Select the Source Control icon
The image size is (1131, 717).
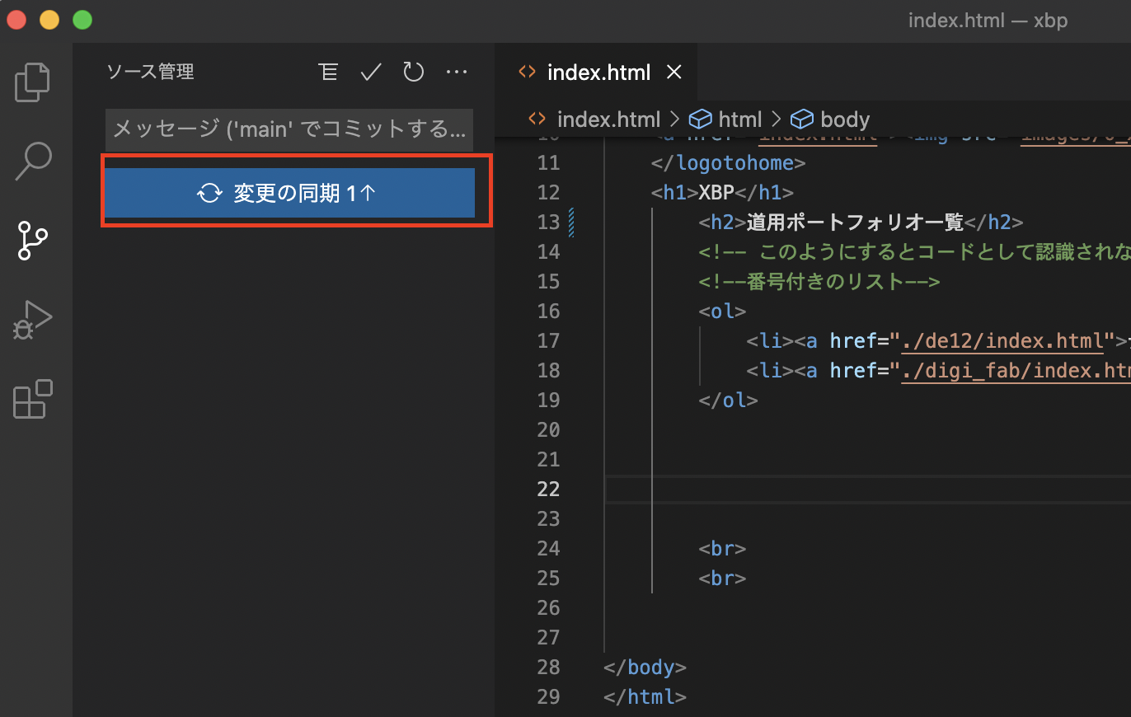[x=32, y=240]
